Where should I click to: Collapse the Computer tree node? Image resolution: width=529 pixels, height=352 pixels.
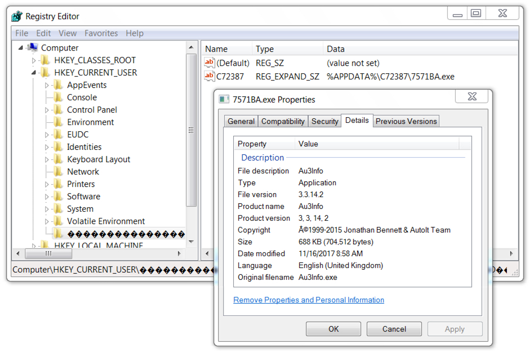[x=21, y=48]
